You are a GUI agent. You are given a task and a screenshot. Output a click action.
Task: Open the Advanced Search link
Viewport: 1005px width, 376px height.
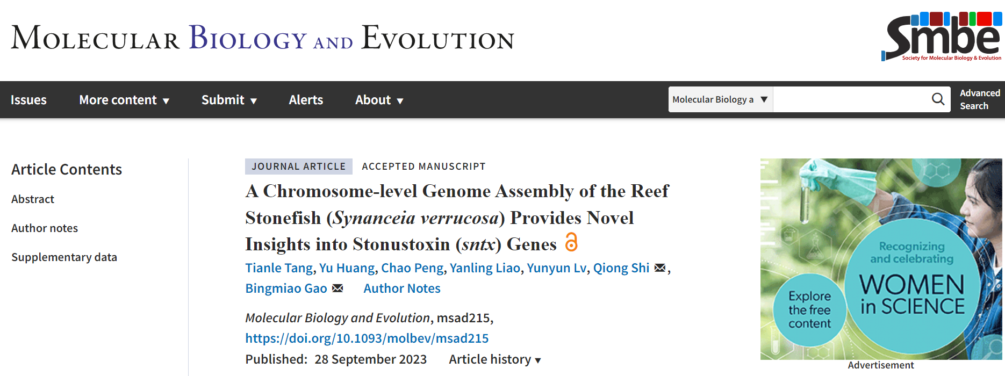click(x=979, y=99)
